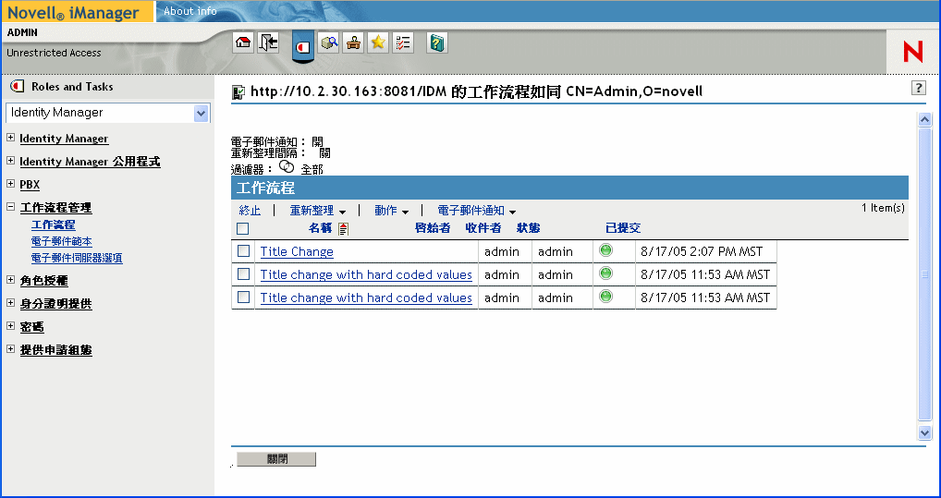Check the second row checkbox

pos(243,273)
